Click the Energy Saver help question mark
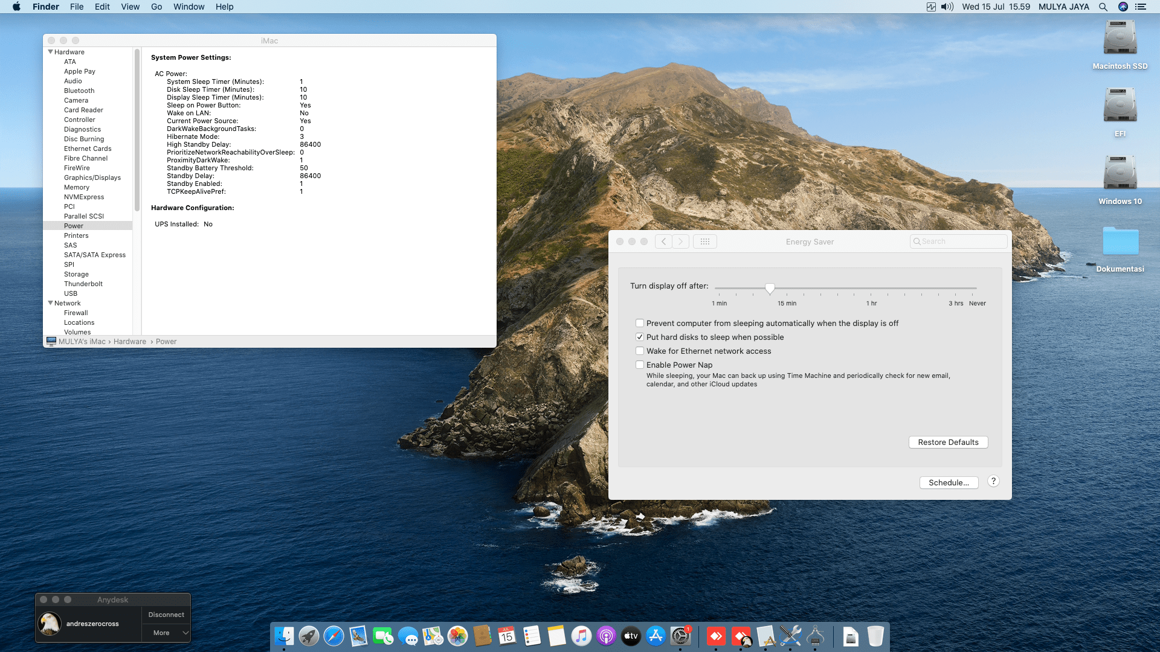 (993, 481)
